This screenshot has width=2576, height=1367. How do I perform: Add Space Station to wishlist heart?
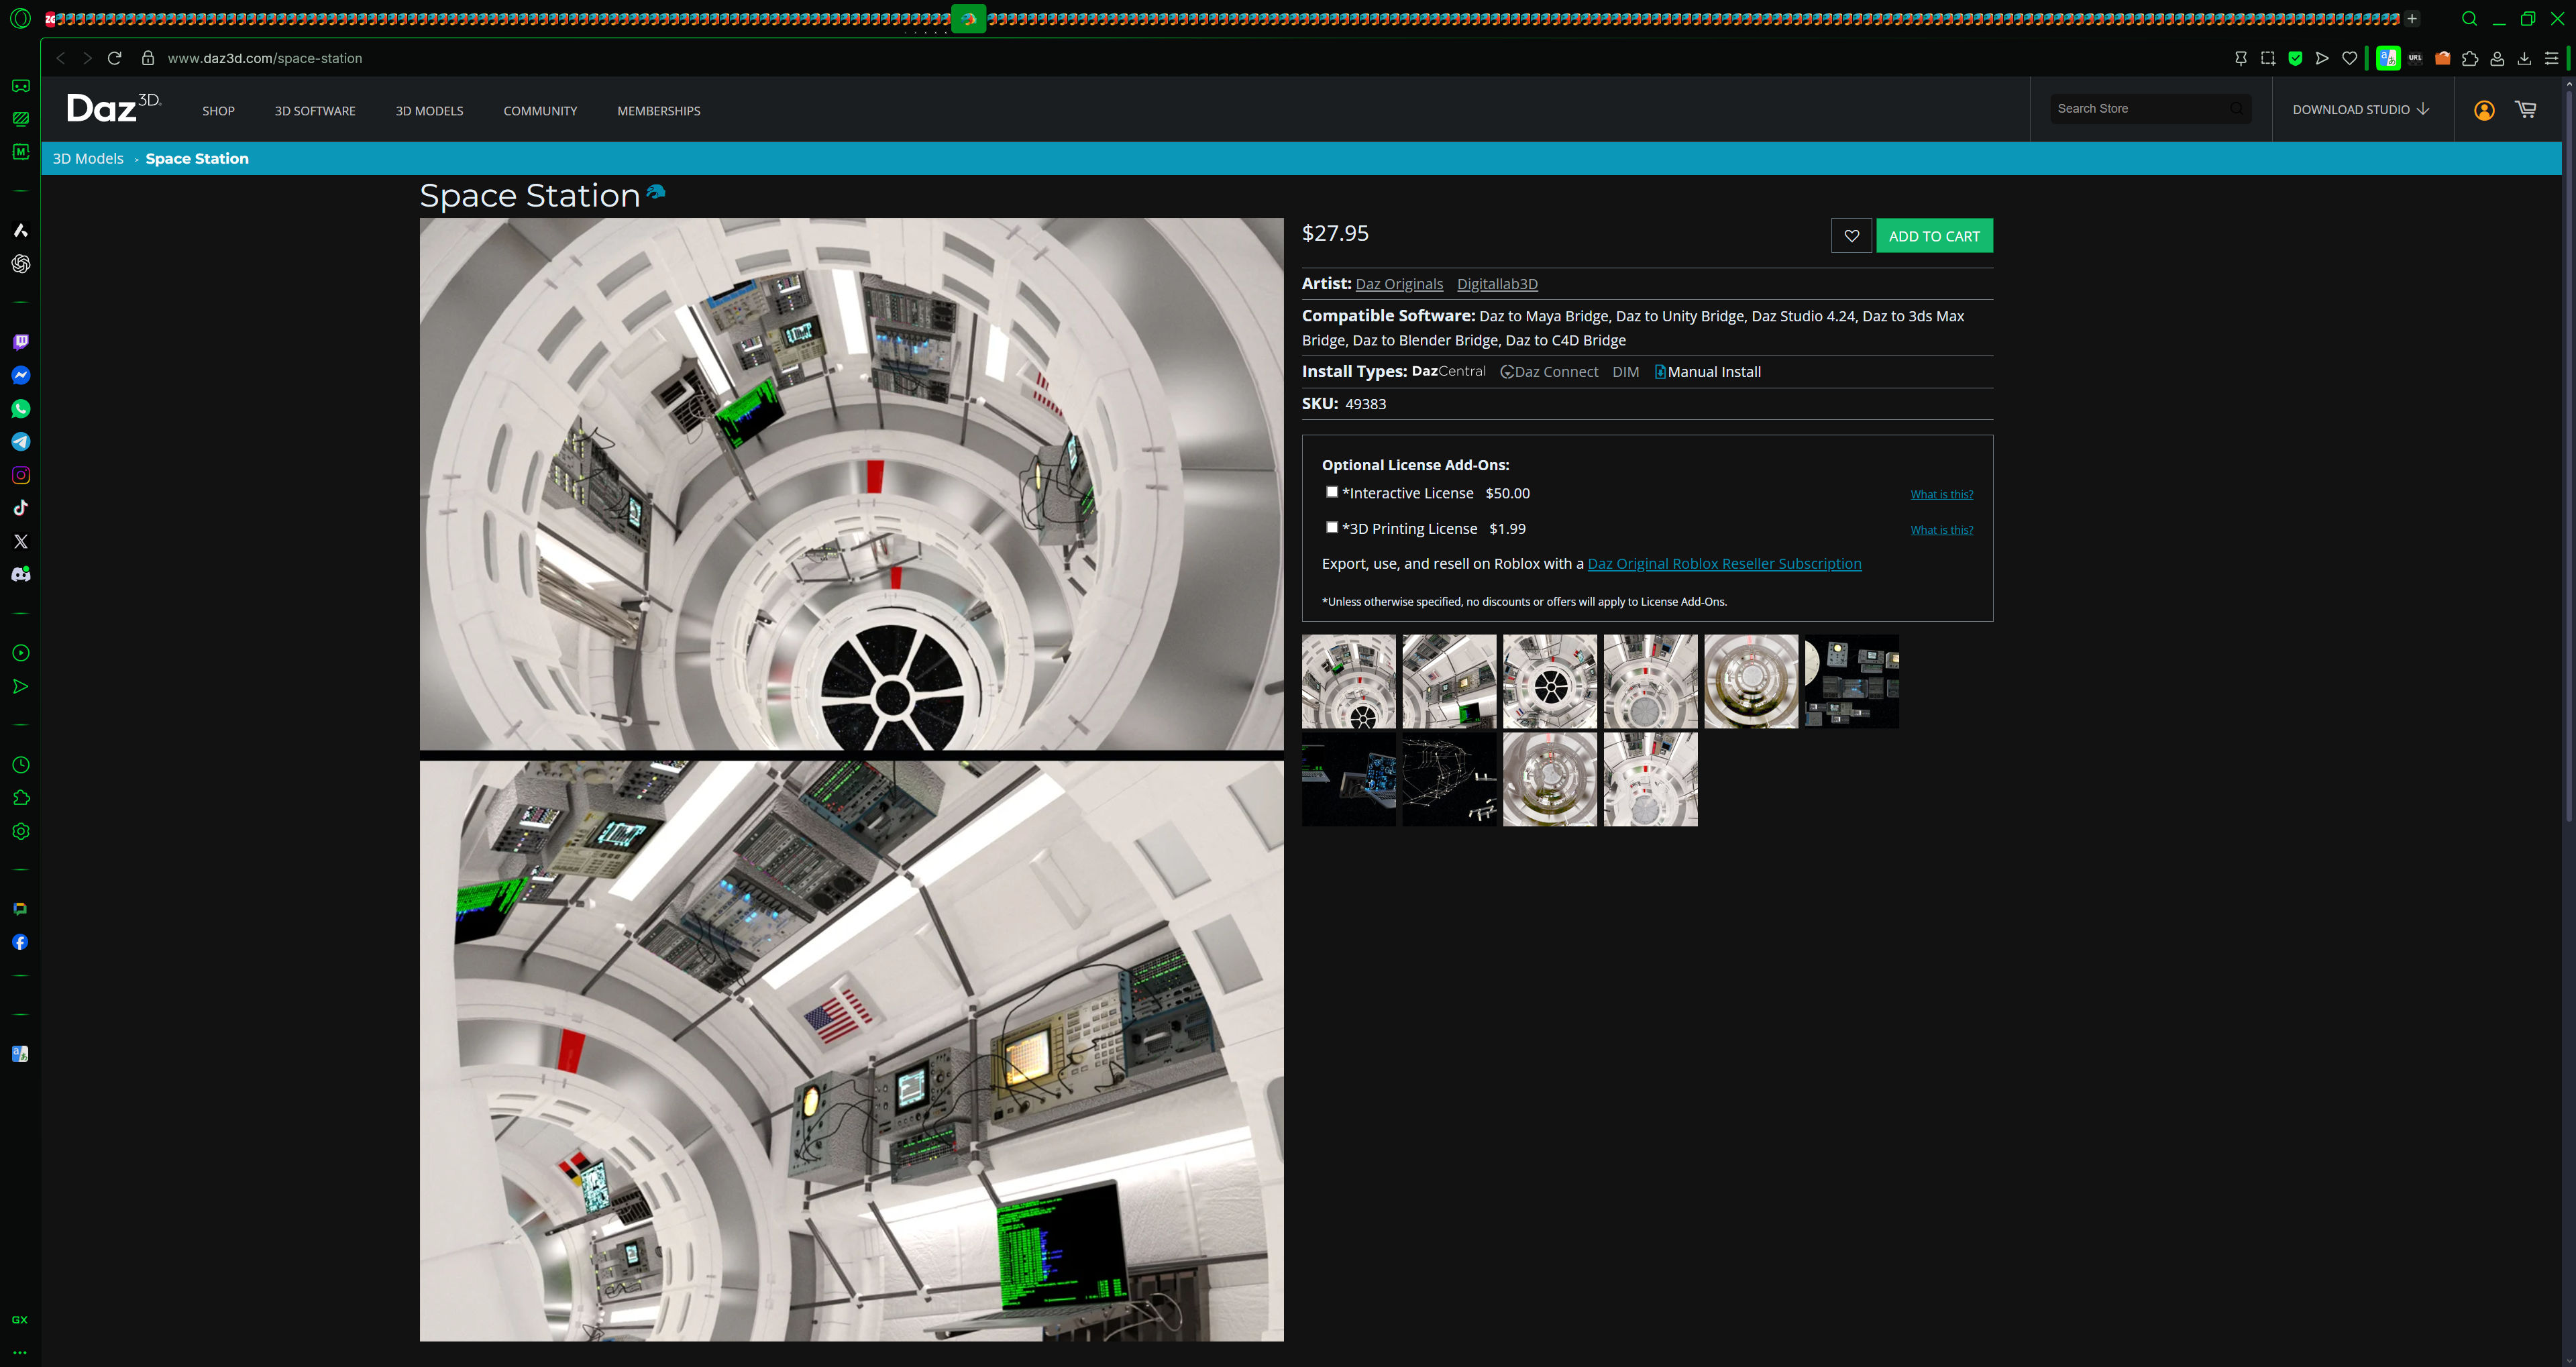pos(1851,236)
